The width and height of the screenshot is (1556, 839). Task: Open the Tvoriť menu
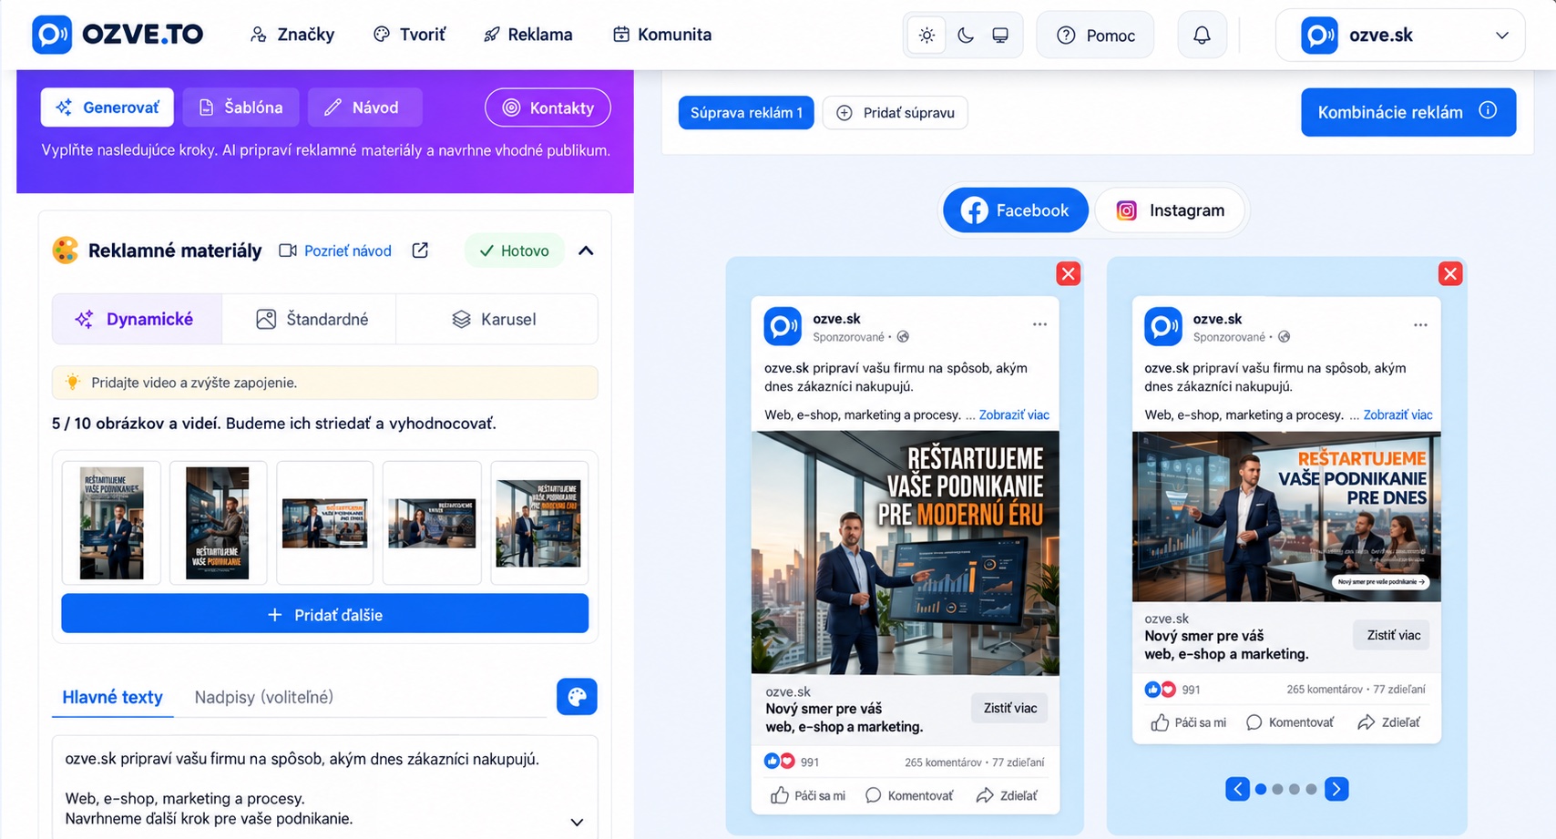point(410,35)
